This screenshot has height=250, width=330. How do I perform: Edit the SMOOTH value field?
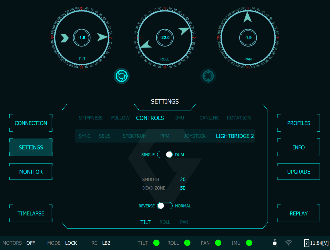coord(183,179)
